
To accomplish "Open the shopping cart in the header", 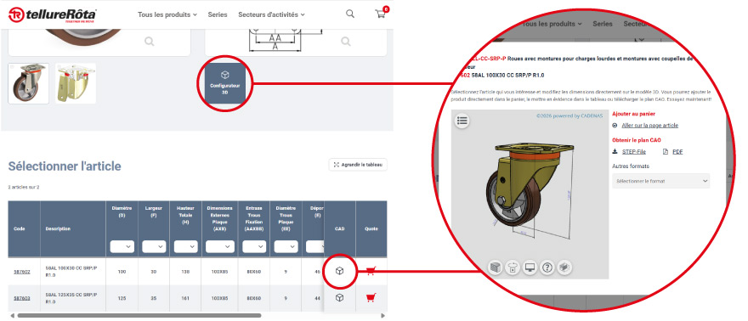I will (x=380, y=14).
